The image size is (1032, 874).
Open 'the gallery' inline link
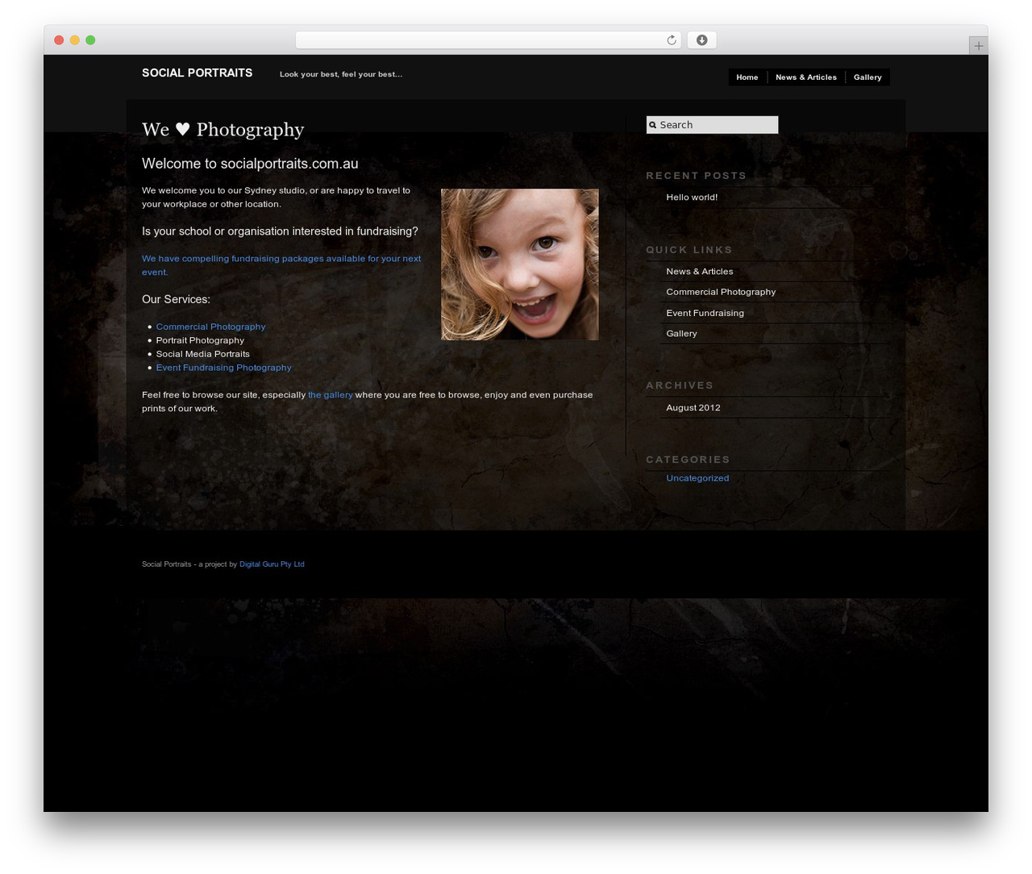click(x=330, y=395)
